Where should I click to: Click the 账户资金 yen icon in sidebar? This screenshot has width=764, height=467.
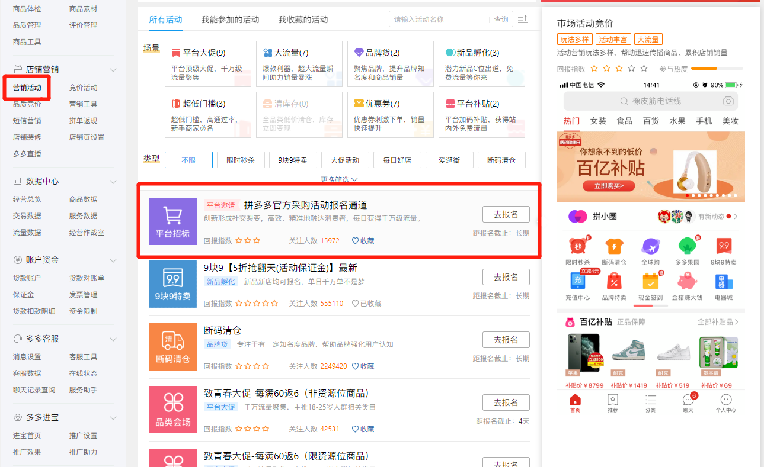tap(18, 260)
